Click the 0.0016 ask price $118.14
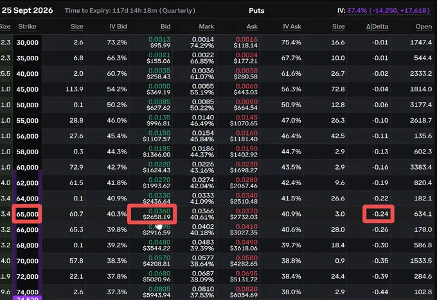This screenshot has width=437, height=300. [245, 42]
